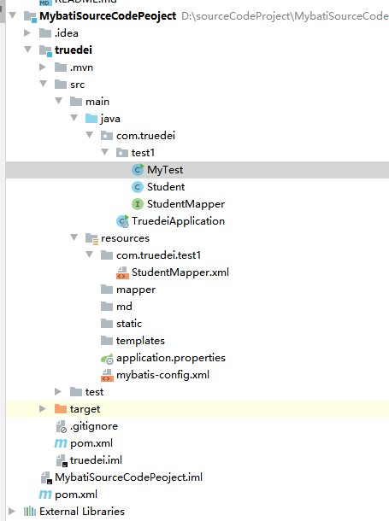
Task: Collapse the src folder arrow
Action: (x=44, y=84)
